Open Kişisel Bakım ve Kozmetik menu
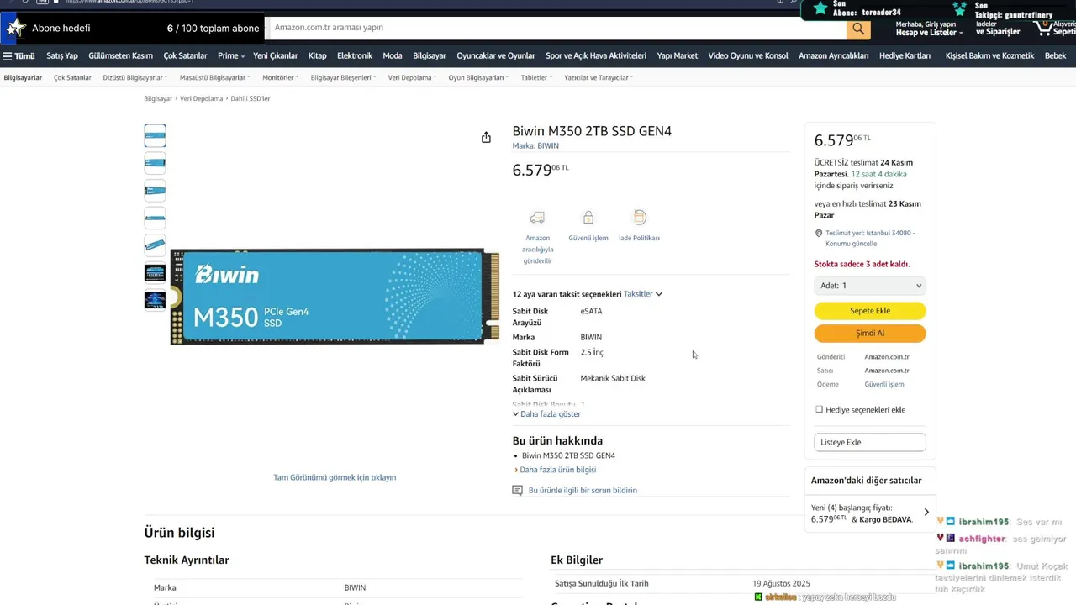The image size is (1076, 605). [989, 55]
